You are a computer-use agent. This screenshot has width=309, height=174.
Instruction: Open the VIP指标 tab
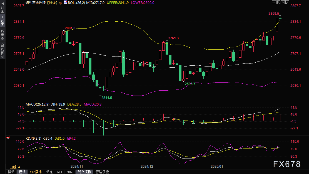(x=36, y=172)
